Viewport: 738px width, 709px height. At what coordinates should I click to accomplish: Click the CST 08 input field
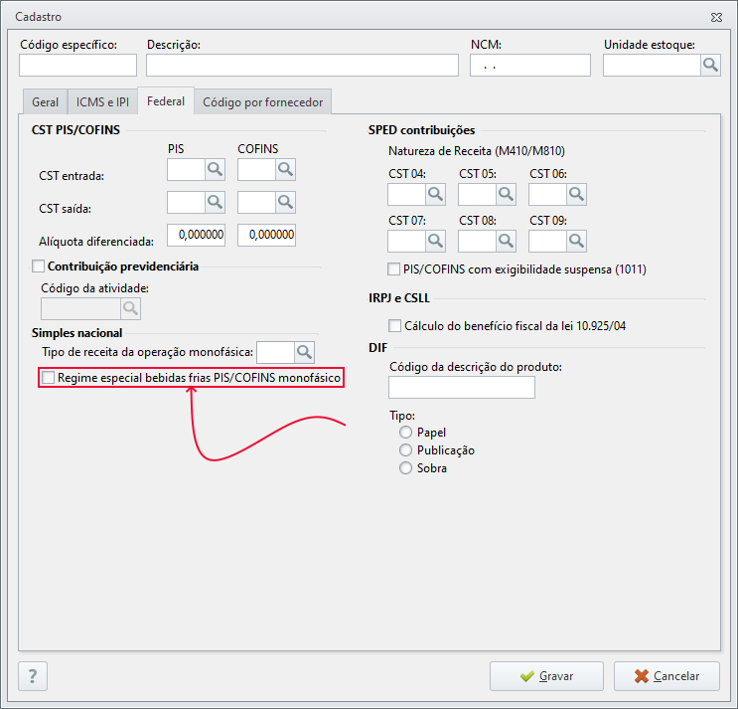[477, 242]
